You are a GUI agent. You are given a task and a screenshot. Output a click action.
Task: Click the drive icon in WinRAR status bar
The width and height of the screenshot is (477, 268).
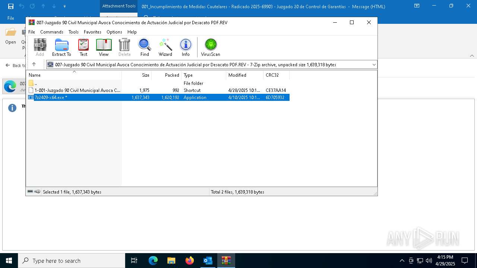tap(30, 192)
